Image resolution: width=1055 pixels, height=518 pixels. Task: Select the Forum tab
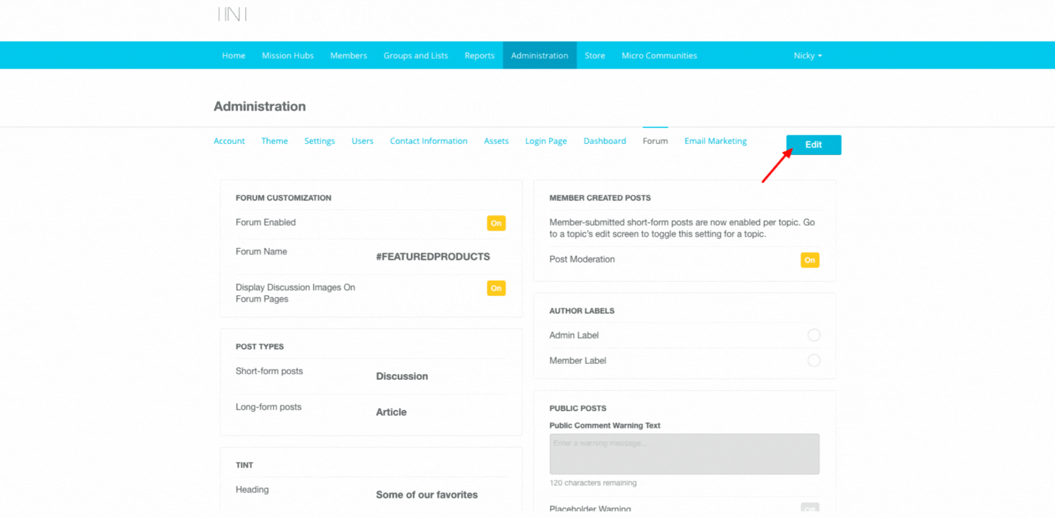pyautogui.click(x=655, y=141)
